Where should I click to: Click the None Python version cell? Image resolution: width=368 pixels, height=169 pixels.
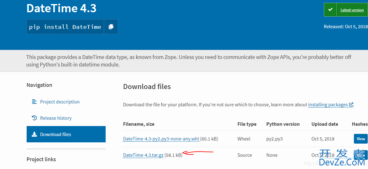[x=272, y=155]
